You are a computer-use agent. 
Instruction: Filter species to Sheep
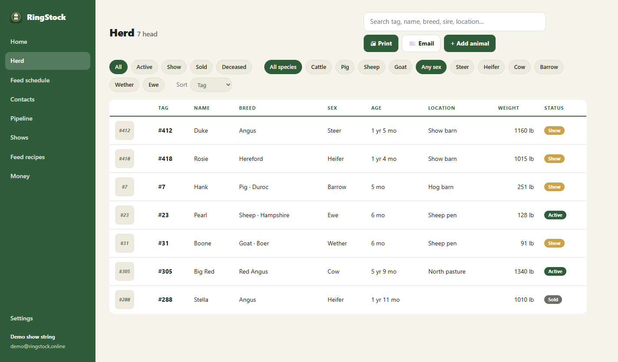(371, 67)
